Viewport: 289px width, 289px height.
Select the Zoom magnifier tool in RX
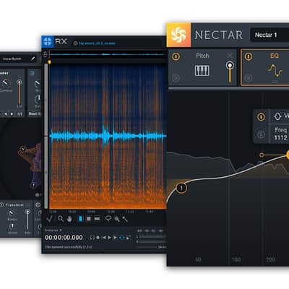(x=61, y=219)
